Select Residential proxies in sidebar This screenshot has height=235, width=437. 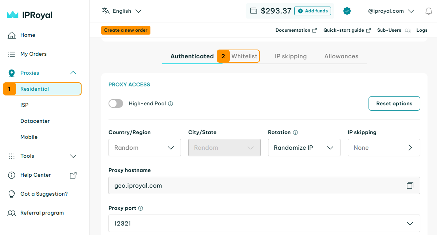point(42,89)
